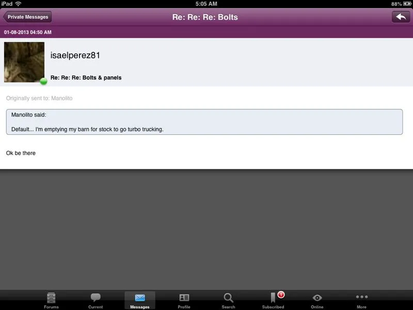
Task: Tap the green online status dot
Action: 44,81
